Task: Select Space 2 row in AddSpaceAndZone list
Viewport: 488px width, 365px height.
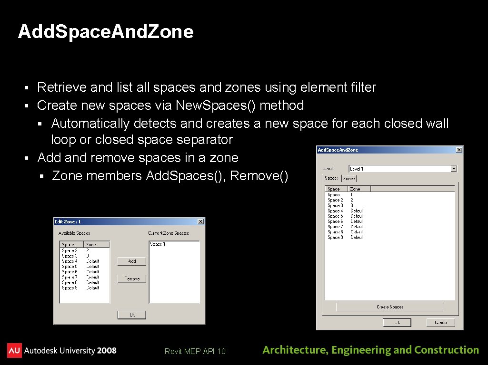Action: pyautogui.click(x=389, y=200)
